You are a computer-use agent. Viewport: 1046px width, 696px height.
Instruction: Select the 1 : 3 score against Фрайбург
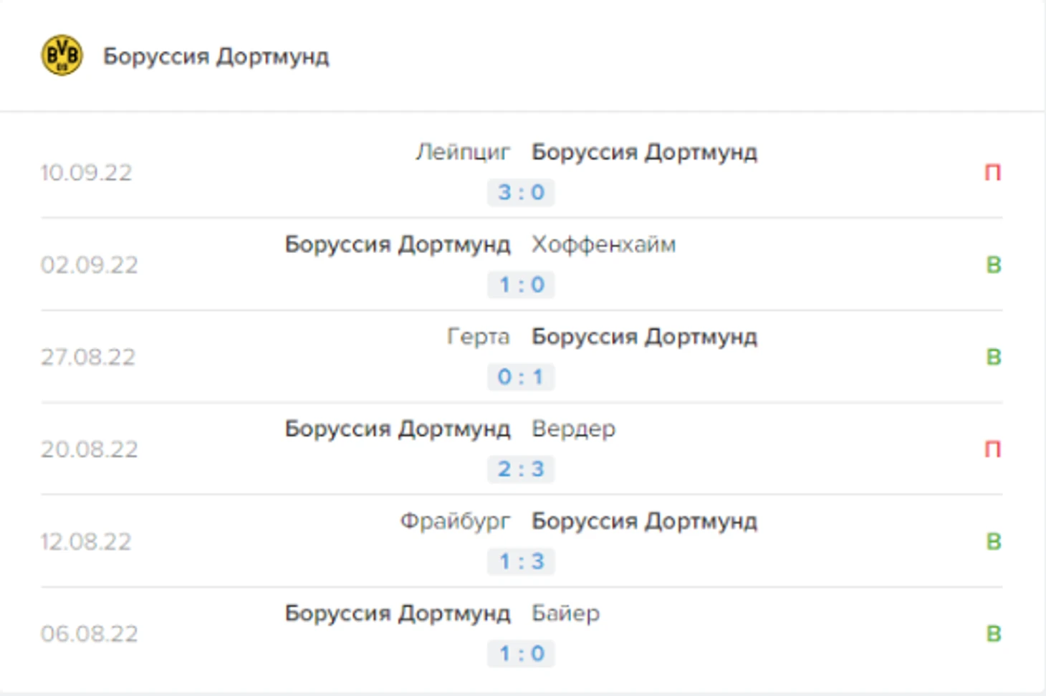[521, 561]
